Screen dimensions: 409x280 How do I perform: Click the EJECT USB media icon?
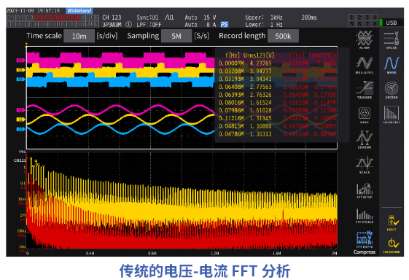click(x=392, y=223)
